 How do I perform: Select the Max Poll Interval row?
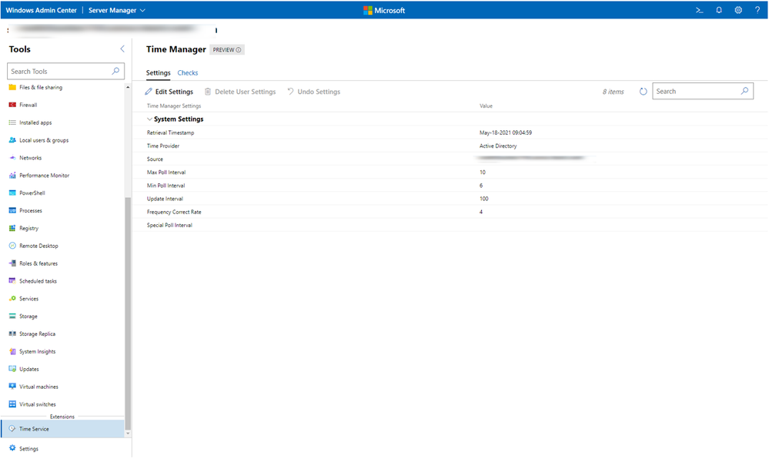pyautogui.click(x=450, y=173)
